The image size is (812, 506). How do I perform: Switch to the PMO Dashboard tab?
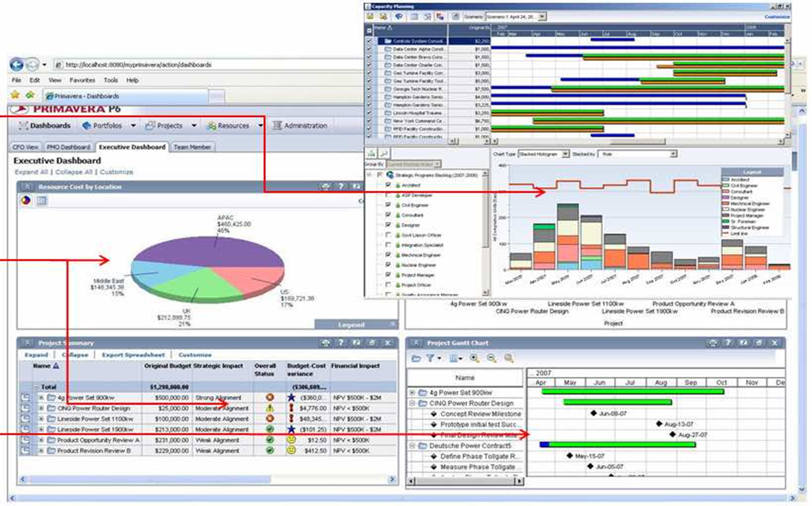coord(68,147)
